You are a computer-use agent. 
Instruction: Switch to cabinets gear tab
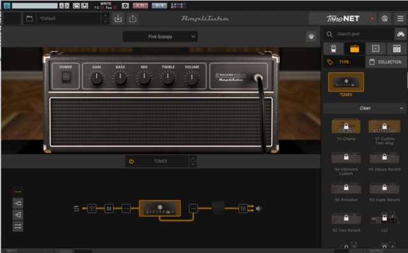click(x=375, y=49)
